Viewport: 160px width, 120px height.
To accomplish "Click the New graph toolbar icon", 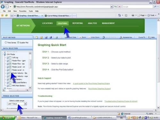I will 36,37.
